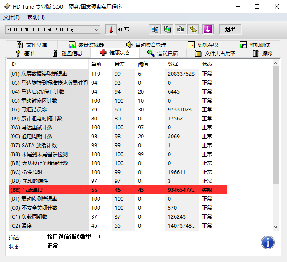Click the copy screenshot to clipboard icon
This screenshot has width=287, height=262.
pyautogui.click(x=167, y=29)
